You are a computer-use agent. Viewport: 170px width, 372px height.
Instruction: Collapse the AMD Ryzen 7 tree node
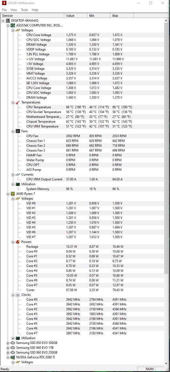click(8, 194)
